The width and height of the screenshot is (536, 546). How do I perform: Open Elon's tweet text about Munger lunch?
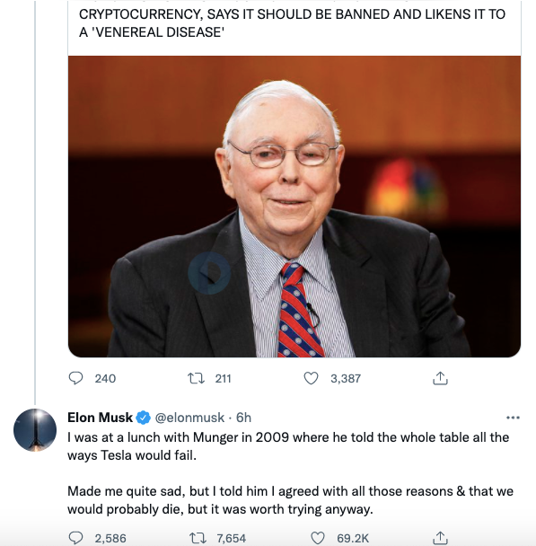tap(290, 473)
